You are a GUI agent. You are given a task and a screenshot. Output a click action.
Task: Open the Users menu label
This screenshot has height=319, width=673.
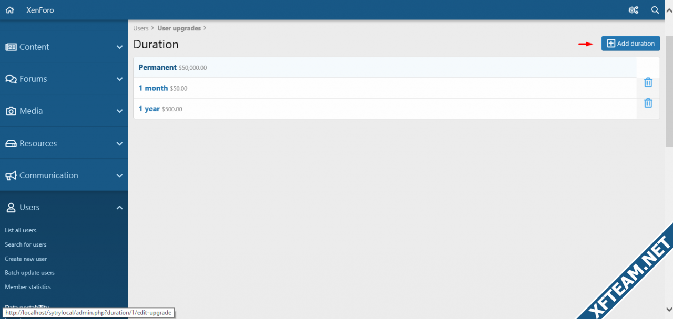click(x=29, y=207)
